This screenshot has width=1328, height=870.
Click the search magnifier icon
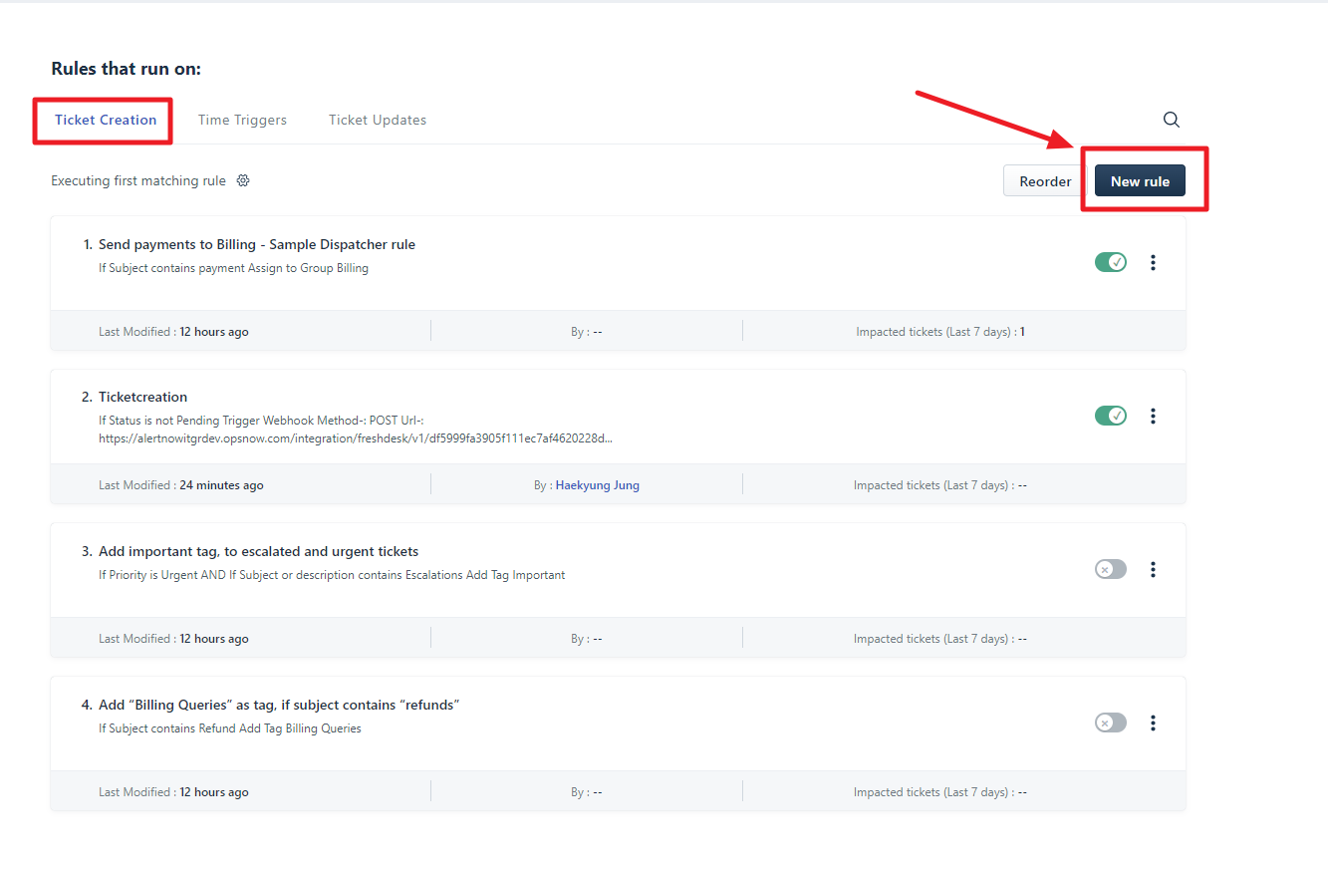point(1172,120)
